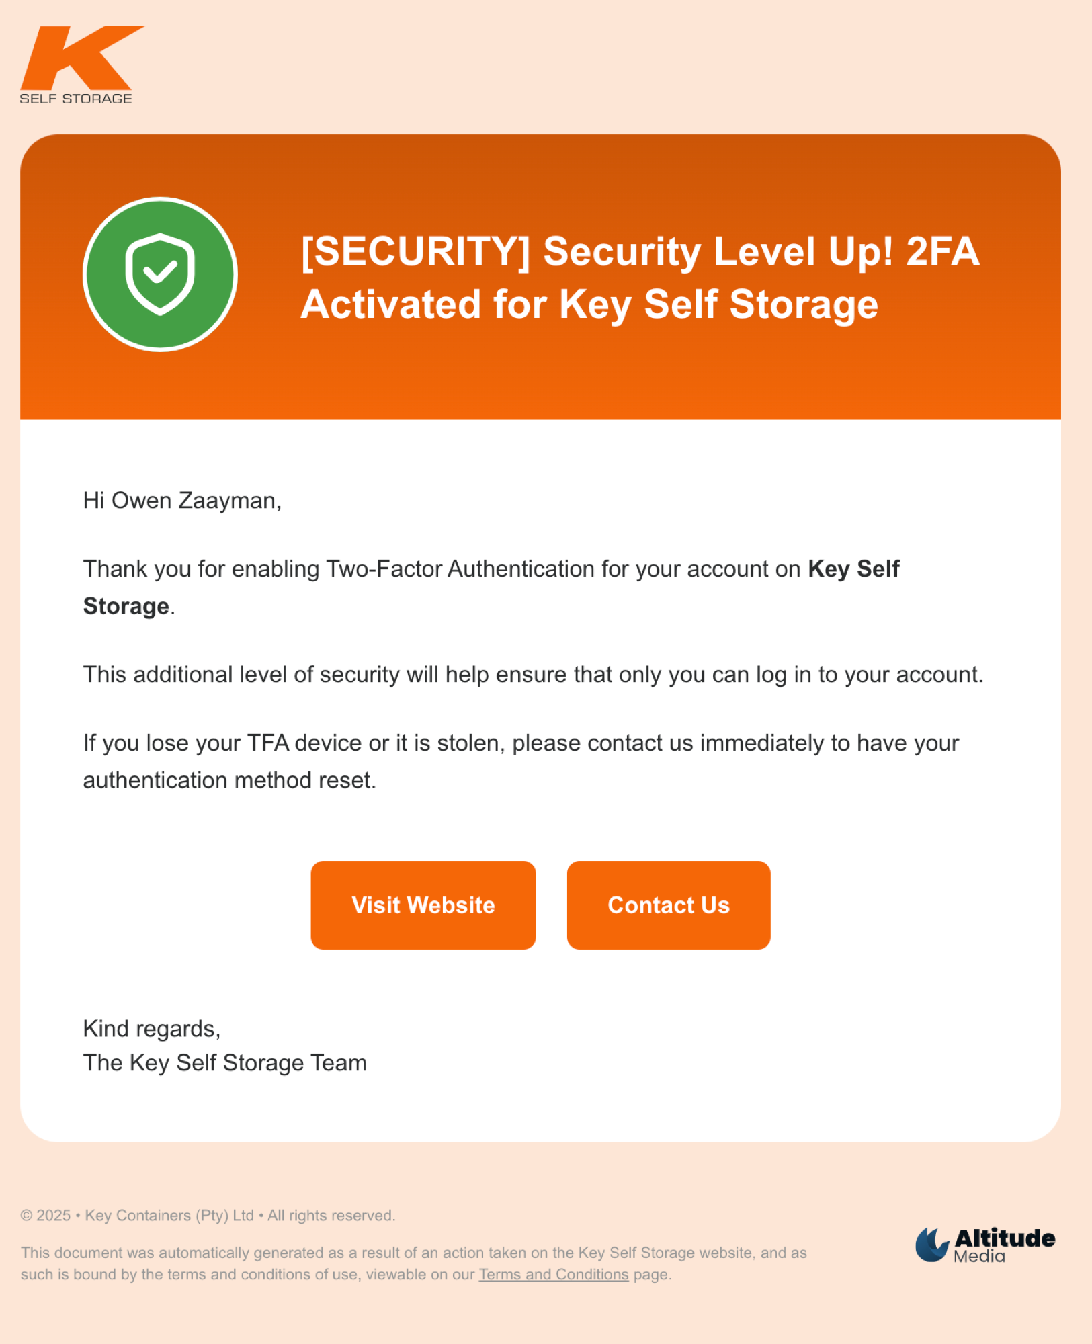The width and height of the screenshot is (1092, 1344).
Task: Click the green security shield icon
Action: click(160, 274)
